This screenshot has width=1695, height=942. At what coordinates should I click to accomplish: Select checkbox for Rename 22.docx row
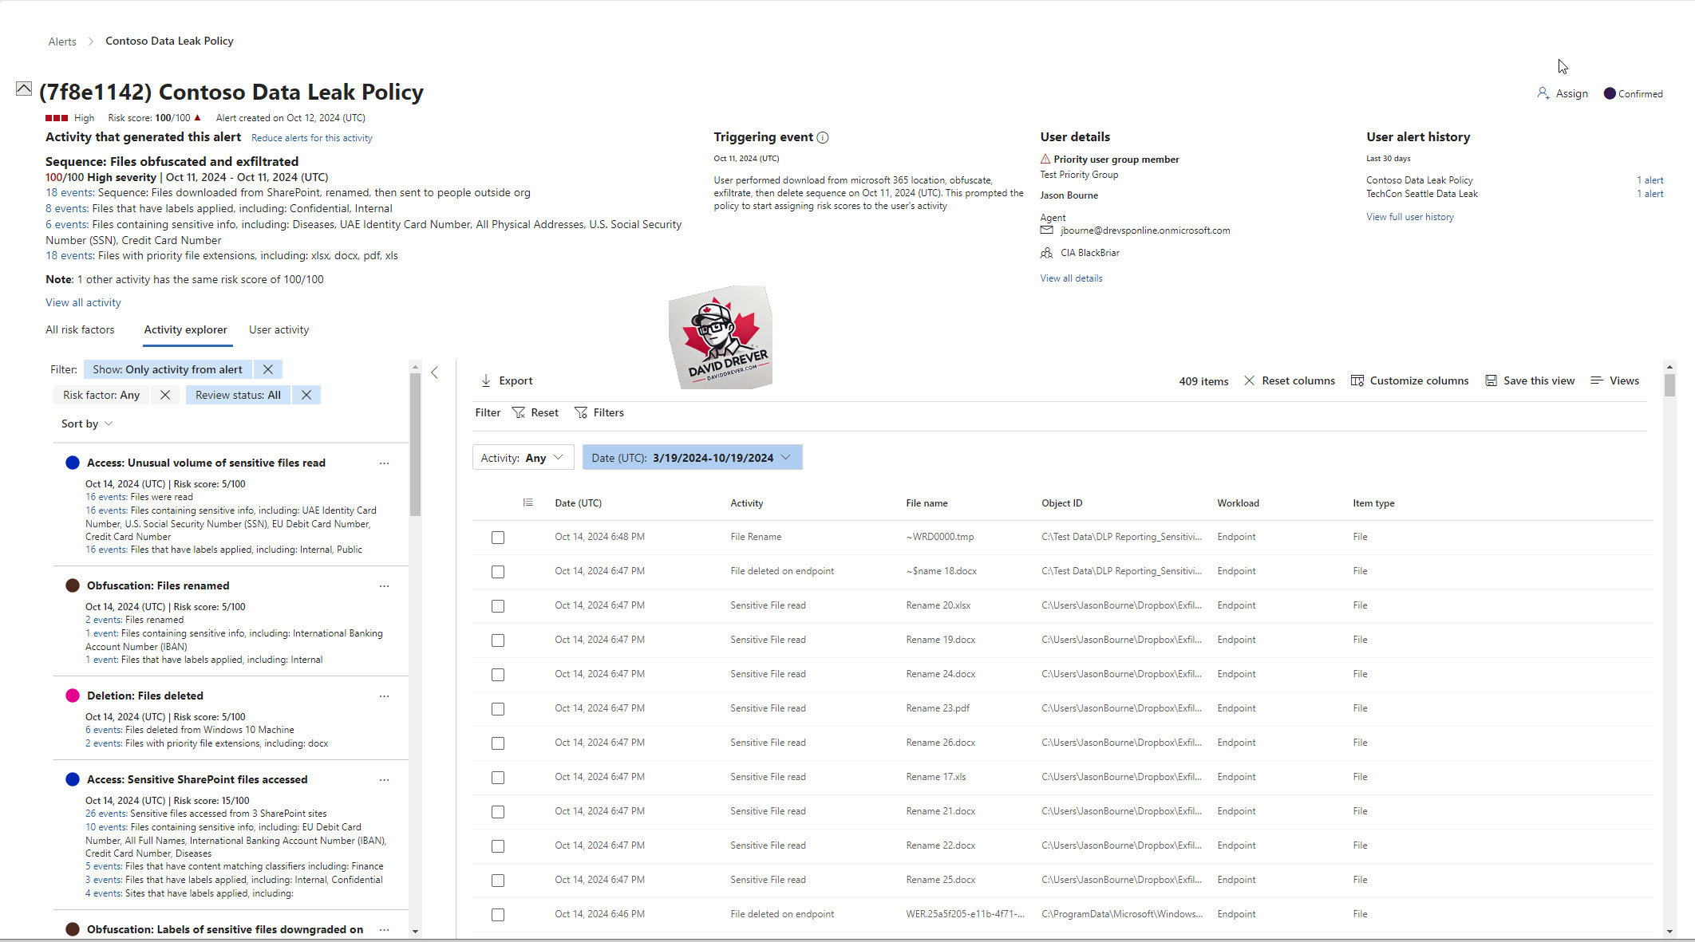click(x=498, y=846)
